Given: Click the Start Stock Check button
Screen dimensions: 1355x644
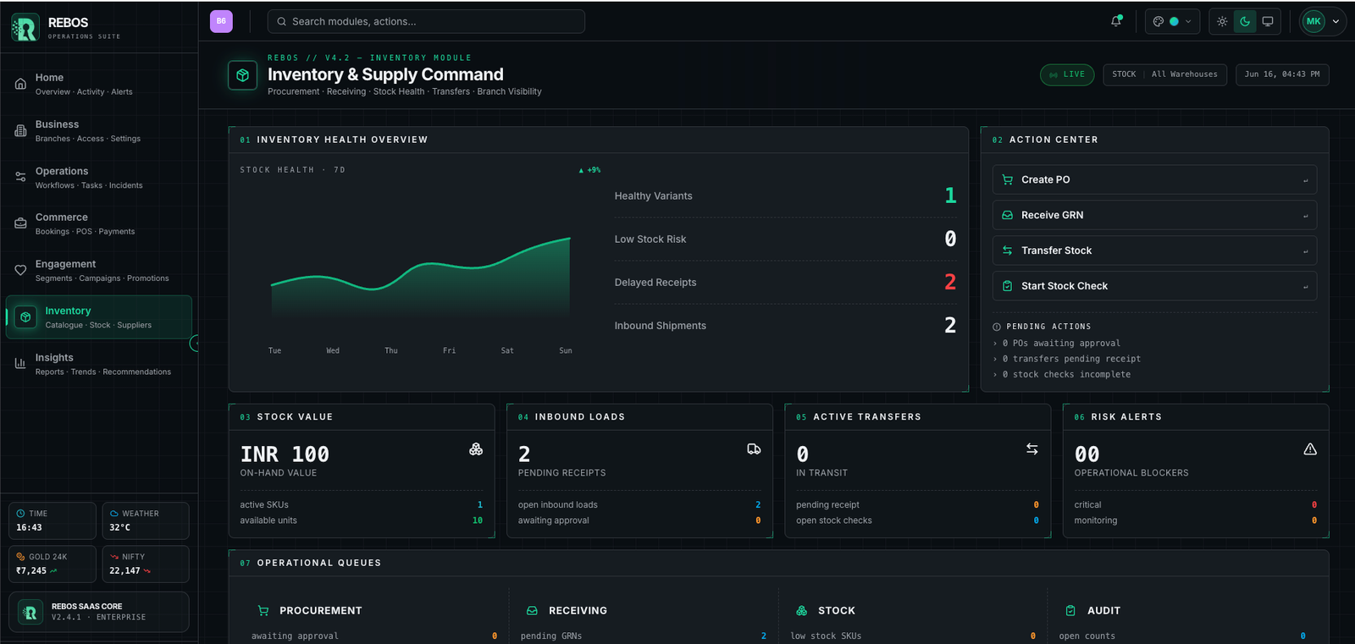Looking at the screenshot, I should tap(1154, 286).
